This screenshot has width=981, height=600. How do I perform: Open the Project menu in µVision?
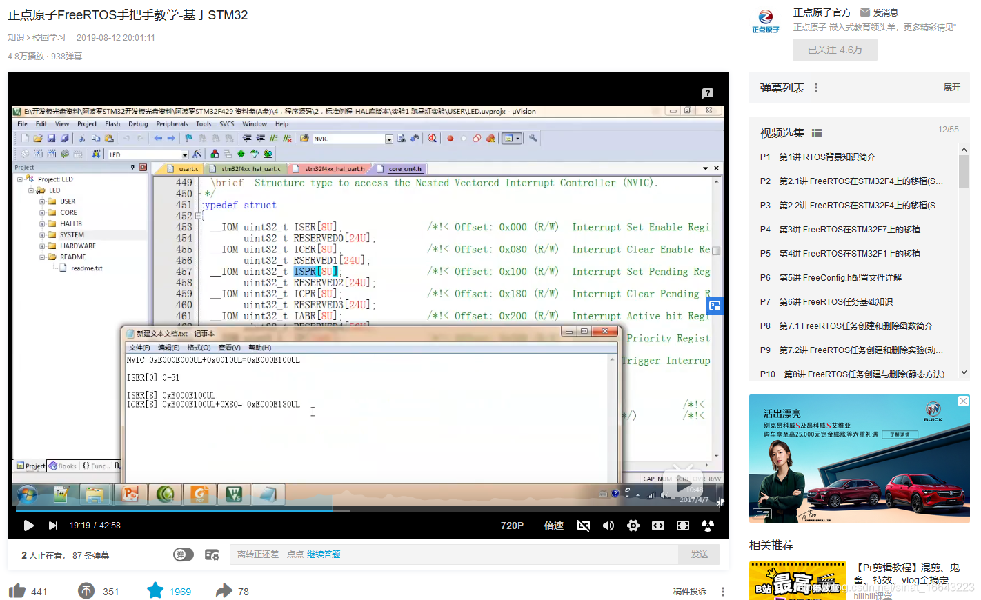(x=87, y=124)
